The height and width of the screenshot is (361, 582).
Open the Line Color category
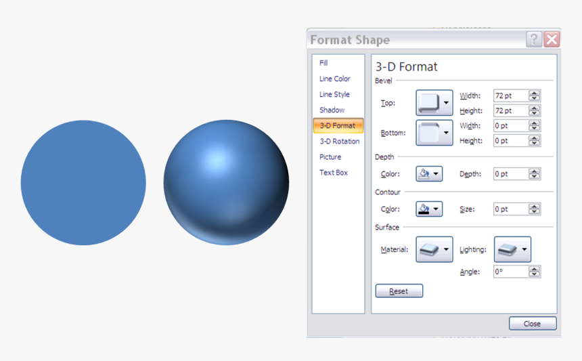pos(335,79)
